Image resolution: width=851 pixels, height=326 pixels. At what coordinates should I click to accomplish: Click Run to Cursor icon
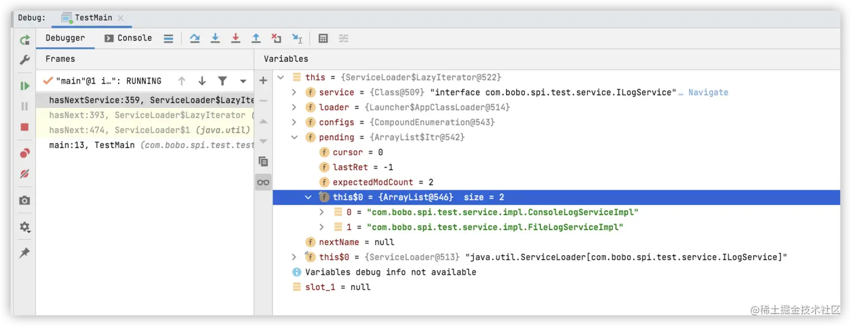pos(297,38)
